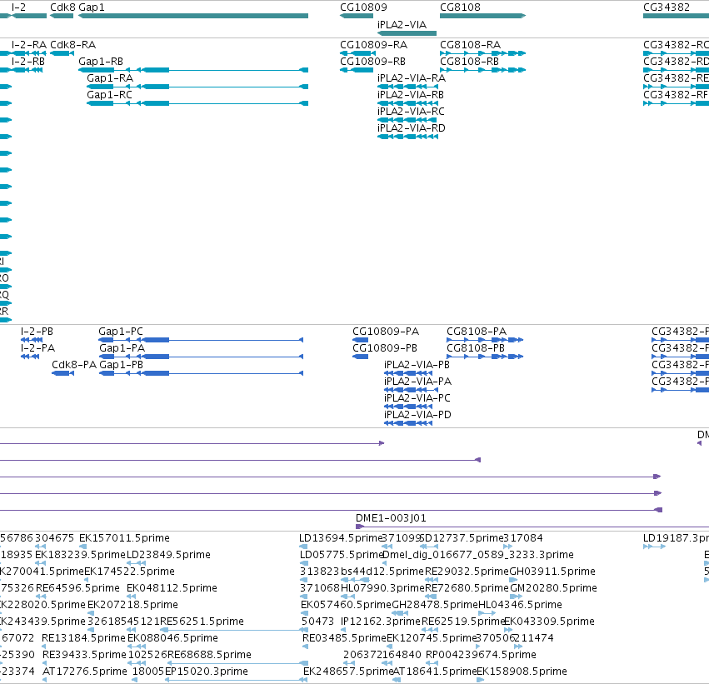The width and height of the screenshot is (709, 684).
Task: Select the Cdk8-PA protein label
Action: pyautogui.click(x=74, y=365)
